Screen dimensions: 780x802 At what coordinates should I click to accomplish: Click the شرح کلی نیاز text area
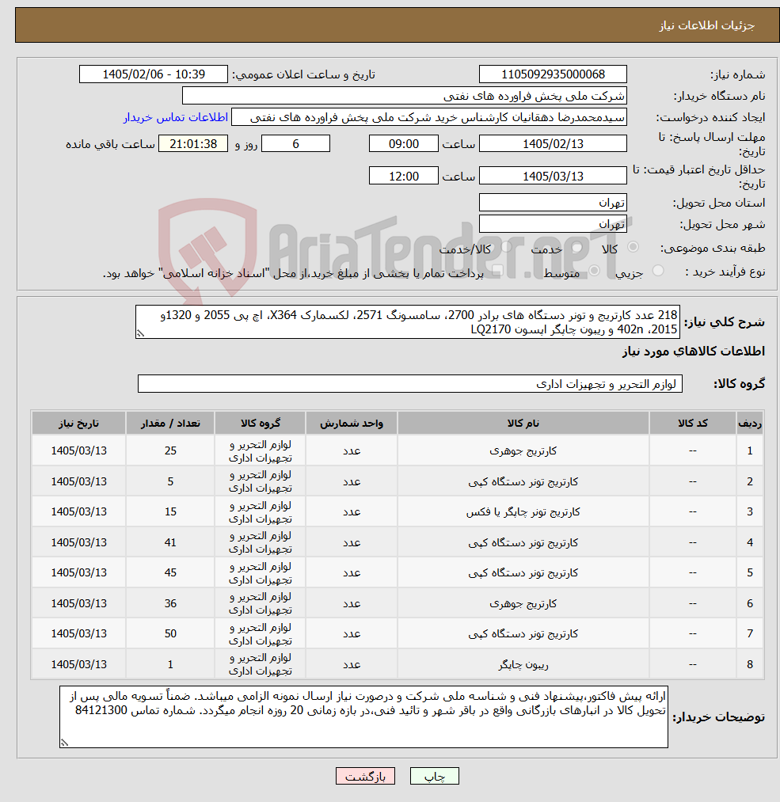(x=408, y=321)
